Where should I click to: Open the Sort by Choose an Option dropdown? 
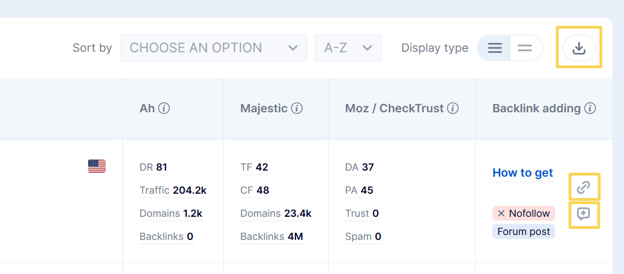pos(213,48)
